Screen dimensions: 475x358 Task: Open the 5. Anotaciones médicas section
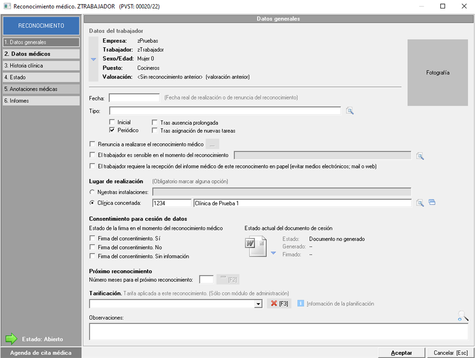(x=41, y=89)
